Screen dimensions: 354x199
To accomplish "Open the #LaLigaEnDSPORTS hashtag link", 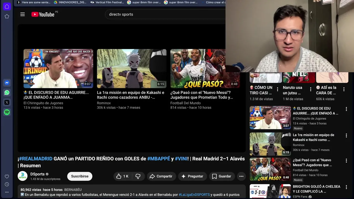I will (194, 195).
